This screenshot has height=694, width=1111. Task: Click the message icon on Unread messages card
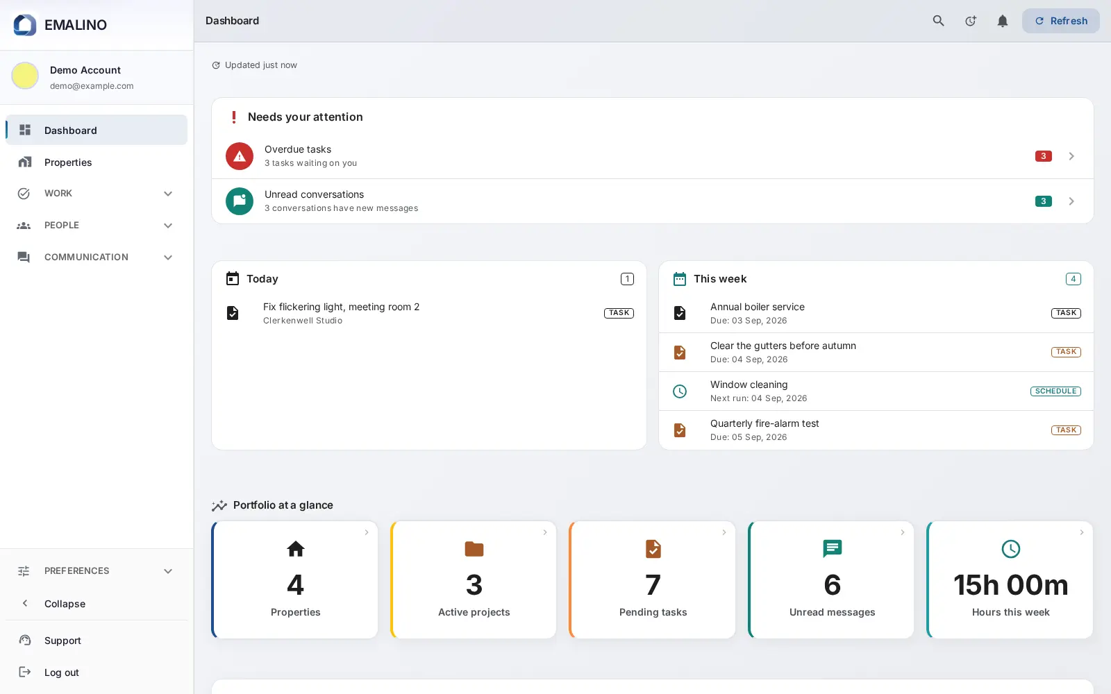(832, 549)
